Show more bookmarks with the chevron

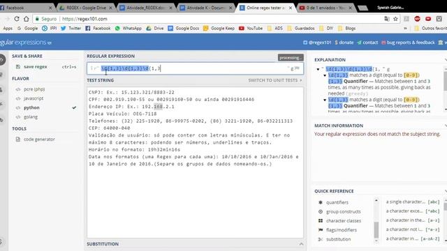[405, 28]
